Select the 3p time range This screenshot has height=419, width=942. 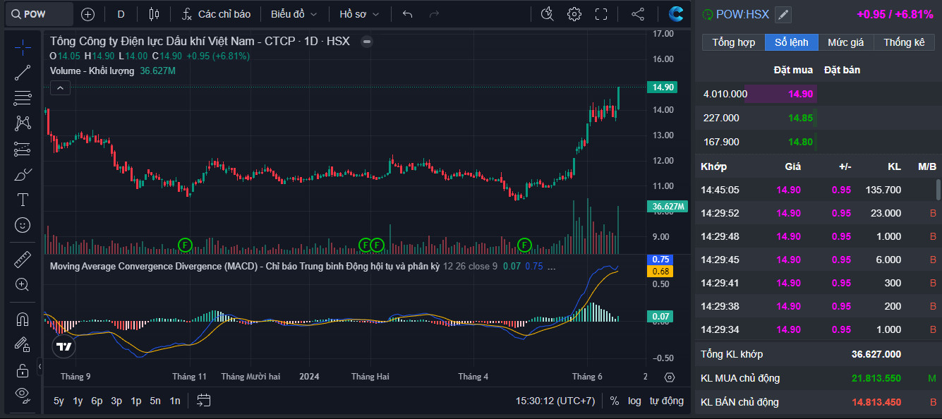pyautogui.click(x=116, y=401)
